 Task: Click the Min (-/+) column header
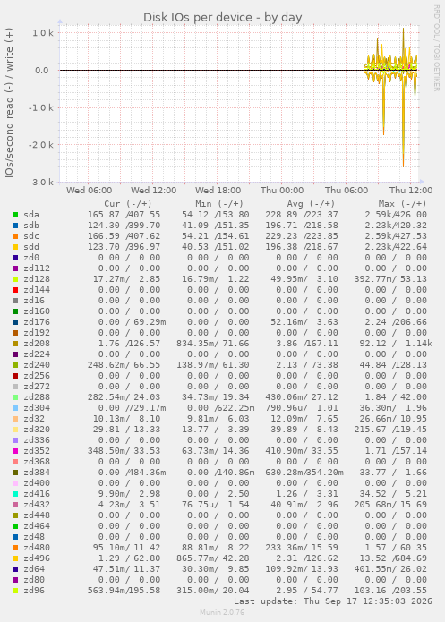coord(219,204)
